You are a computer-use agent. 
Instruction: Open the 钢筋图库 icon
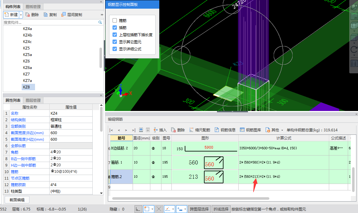pyautogui.click(x=242, y=130)
